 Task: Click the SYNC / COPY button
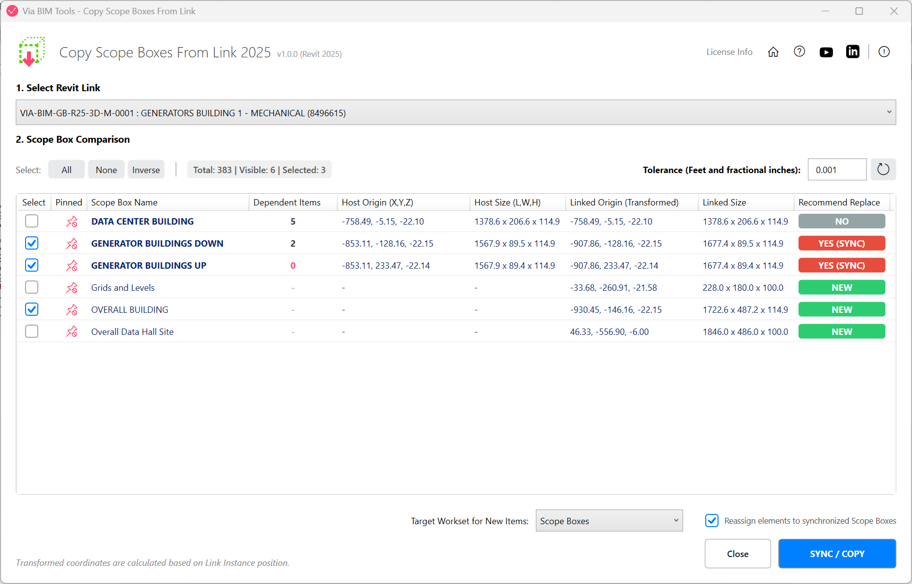tap(837, 554)
